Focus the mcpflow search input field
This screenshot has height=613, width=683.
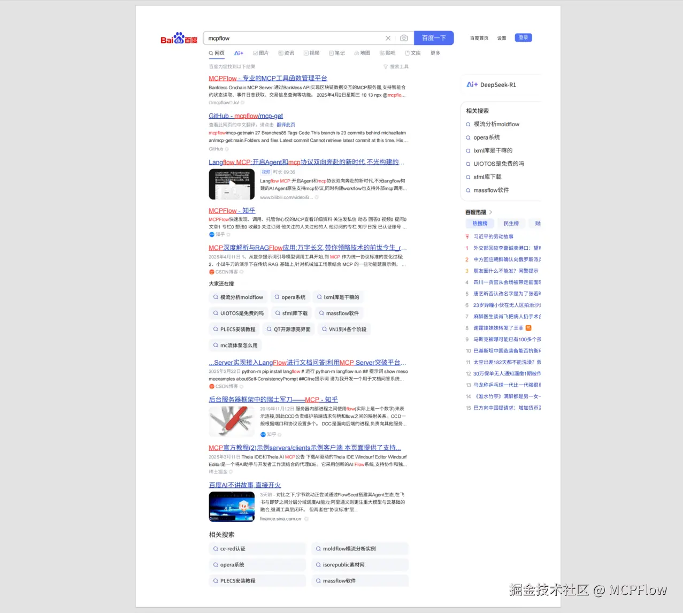(x=294, y=38)
